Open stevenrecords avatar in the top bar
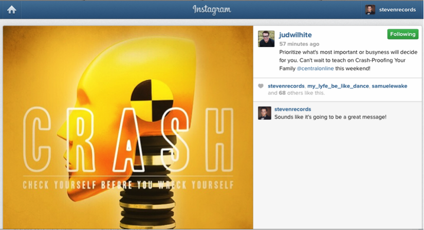This screenshot has height=230, width=424. (x=370, y=10)
